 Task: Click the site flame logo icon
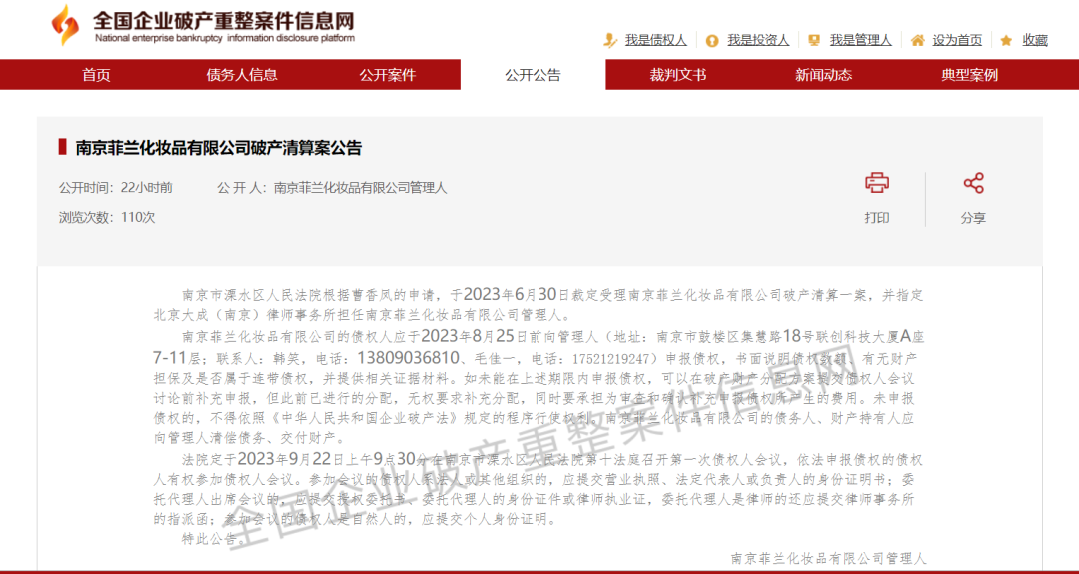(66, 25)
